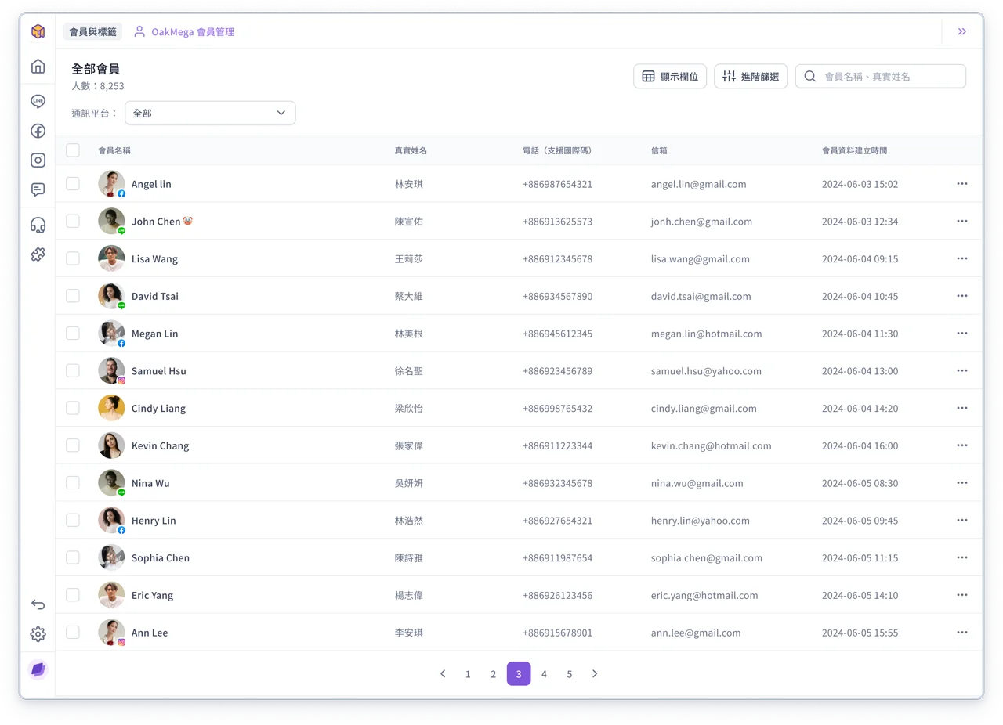
Task: Click the OakMega cube logo
Action: (x=38, y=31)
